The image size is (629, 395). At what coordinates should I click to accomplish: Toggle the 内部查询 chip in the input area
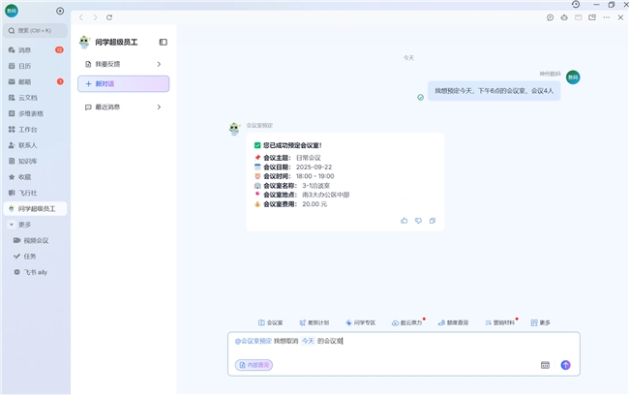(x=255, y=365)
